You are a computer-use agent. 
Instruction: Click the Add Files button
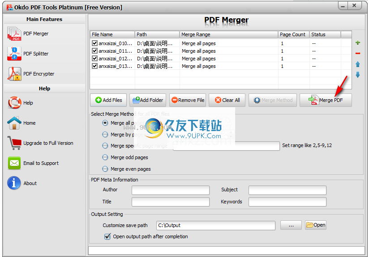click(x=108, y=100)
